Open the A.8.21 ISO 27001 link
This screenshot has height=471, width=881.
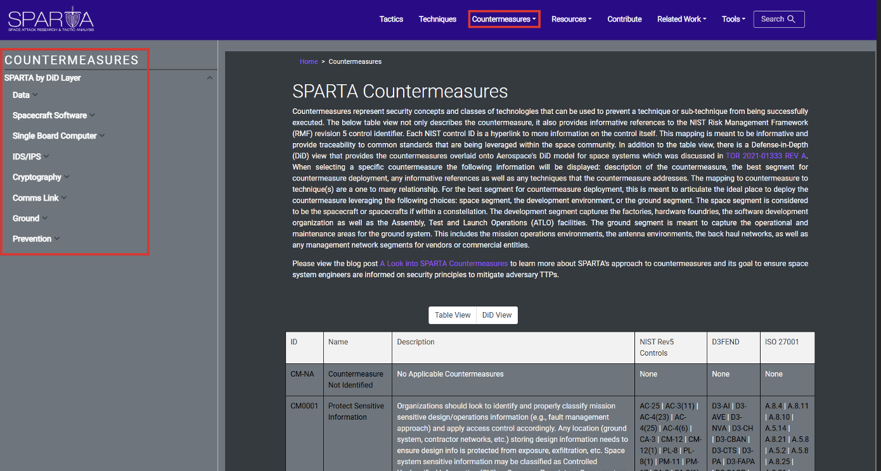point(776,439)
